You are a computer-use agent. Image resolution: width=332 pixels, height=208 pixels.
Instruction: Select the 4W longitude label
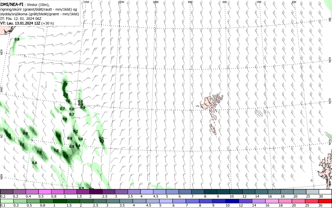tap(259, 2)
